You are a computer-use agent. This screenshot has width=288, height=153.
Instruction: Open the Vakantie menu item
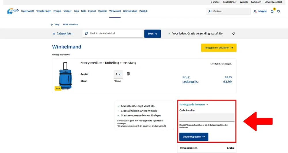coord(103,11)
